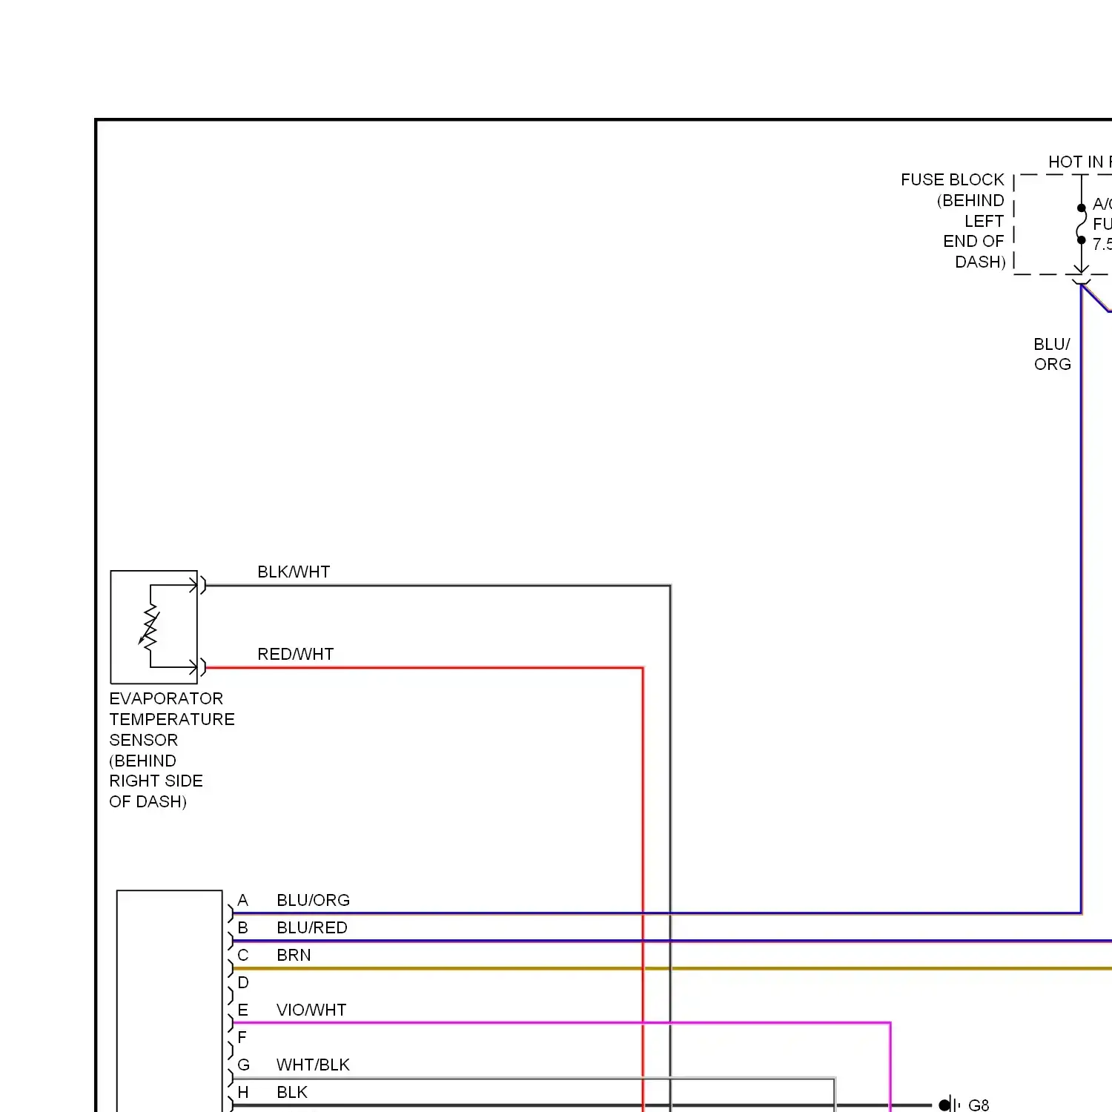Select the vertical BLU/ORG label near fuse block
Image resolution: width=1112 pixels, height=1112 pixels.
pos(1052,354)
